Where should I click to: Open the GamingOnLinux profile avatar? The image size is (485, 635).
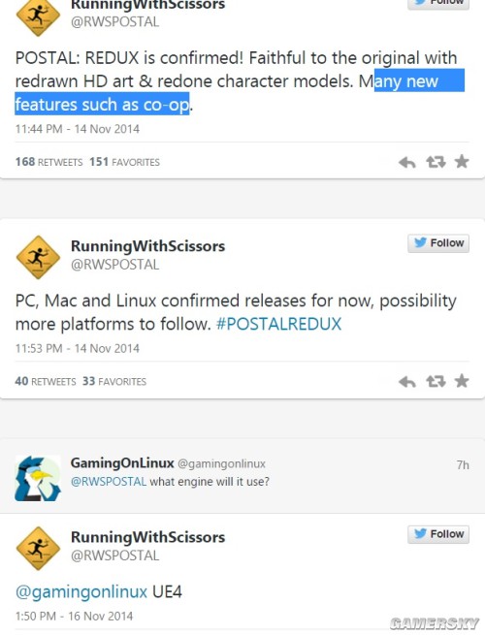tap(38, 478)
